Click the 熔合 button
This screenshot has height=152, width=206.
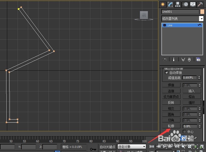pyautogui.click(x=192, y=97)
